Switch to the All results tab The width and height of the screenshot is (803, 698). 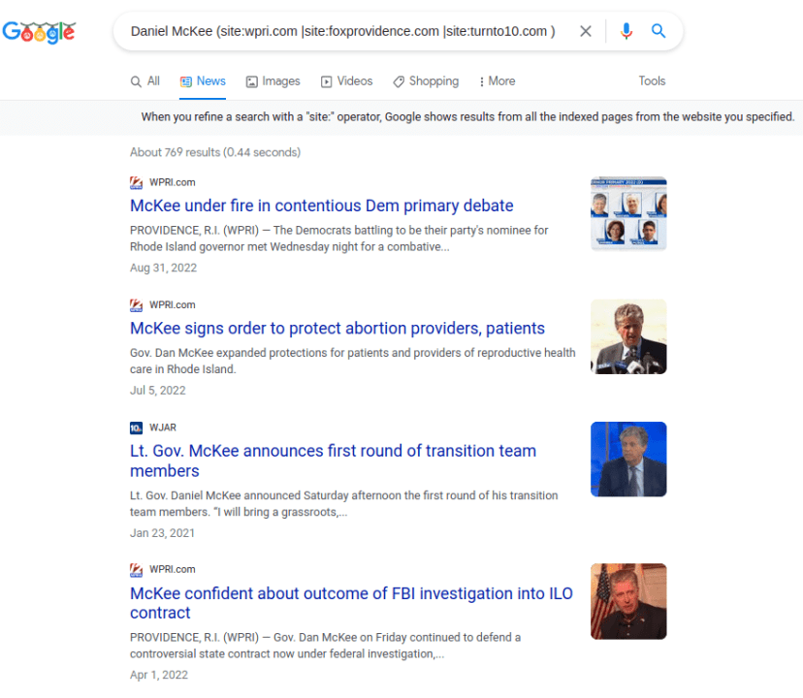click(145, 81)
